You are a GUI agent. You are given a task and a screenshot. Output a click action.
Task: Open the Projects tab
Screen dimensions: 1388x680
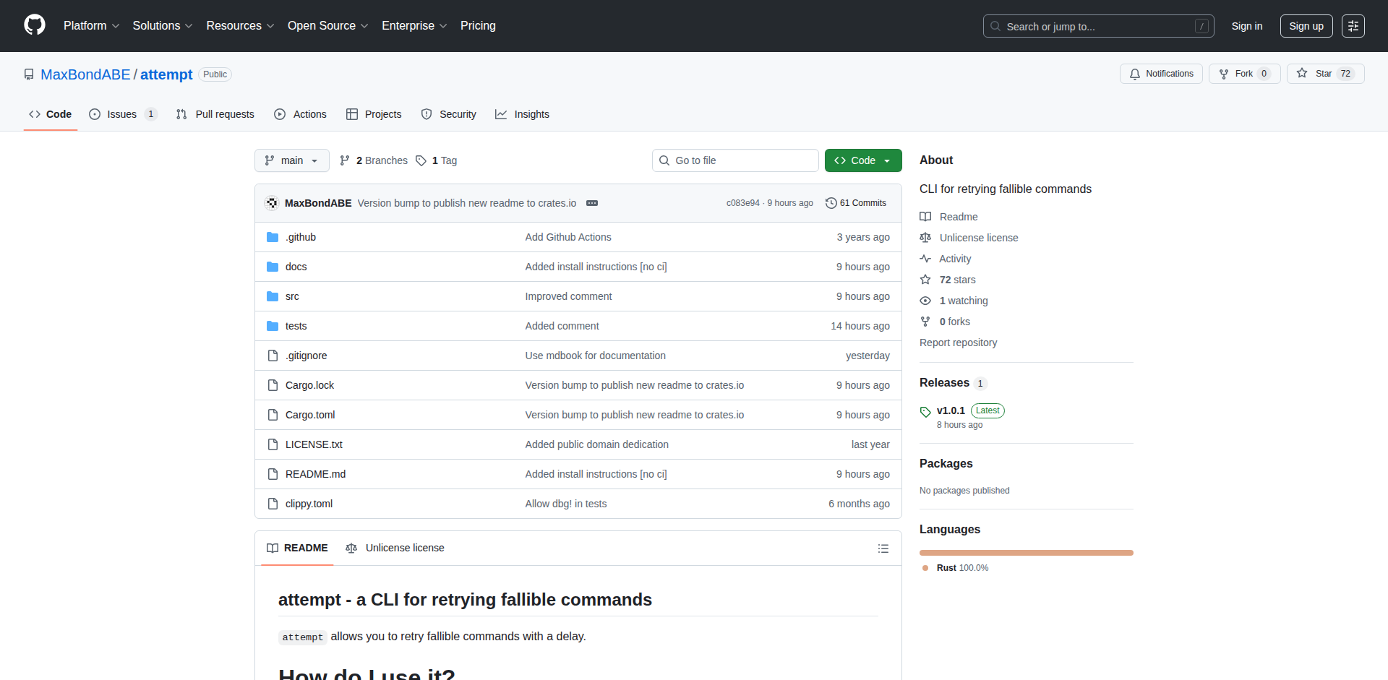tap(374, 114)
